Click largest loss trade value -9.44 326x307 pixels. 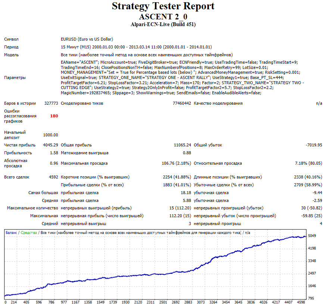[x=317, y=193]
